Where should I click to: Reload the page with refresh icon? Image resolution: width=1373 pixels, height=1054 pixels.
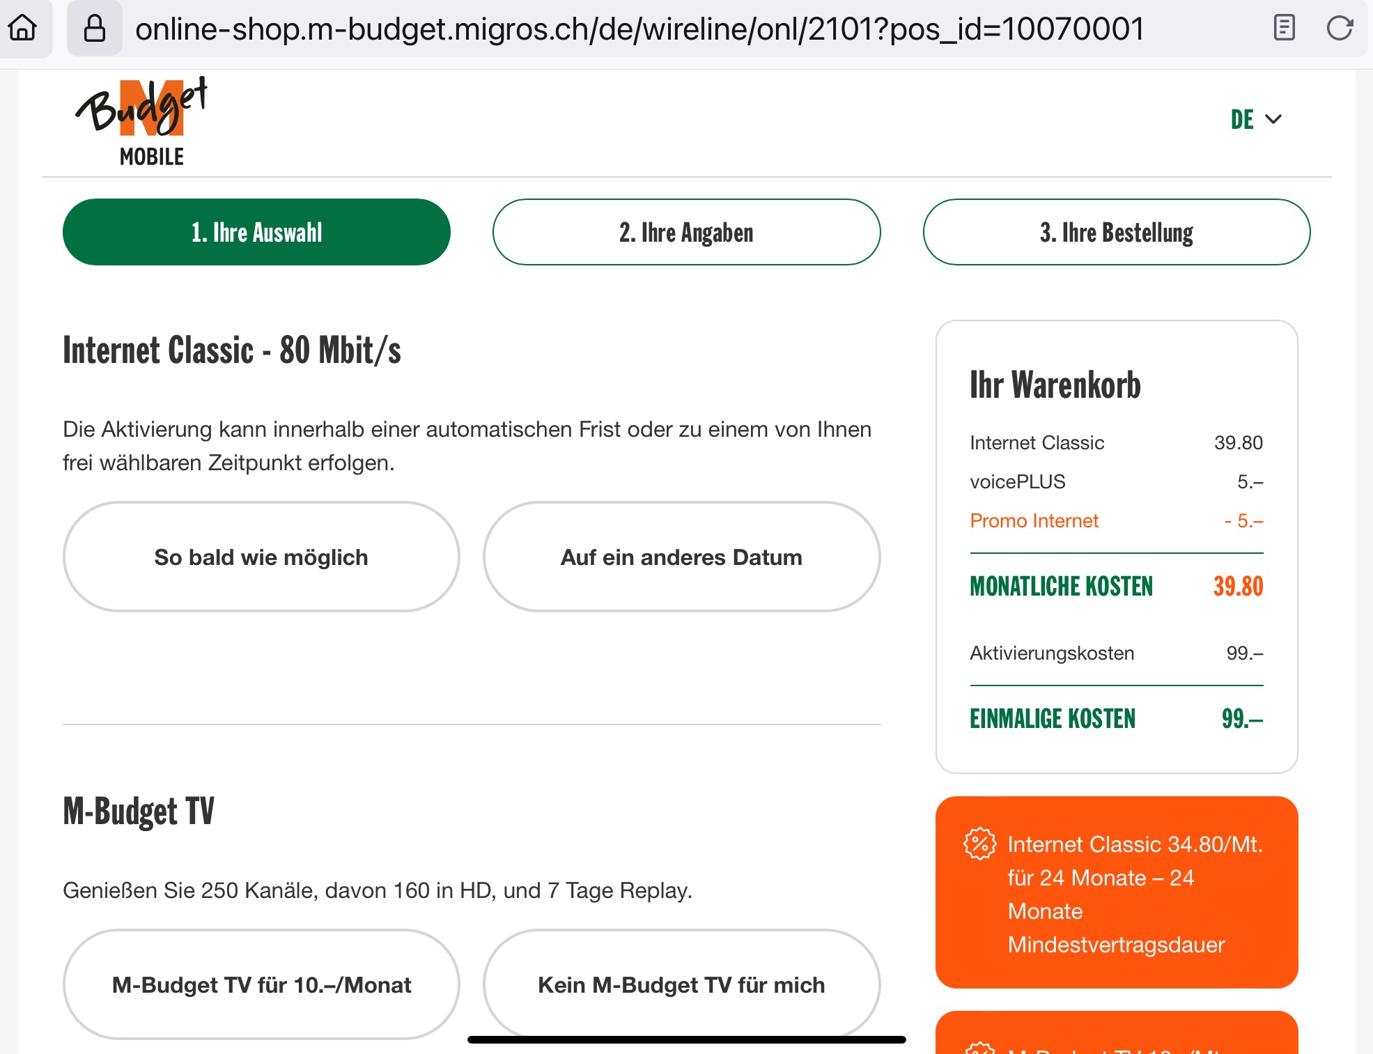1339,29
